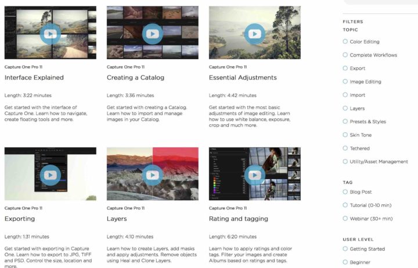Play the Rating and tagging video
This screenshot has height=268, width=418.
pyautogui.click(x=255, y=175)
